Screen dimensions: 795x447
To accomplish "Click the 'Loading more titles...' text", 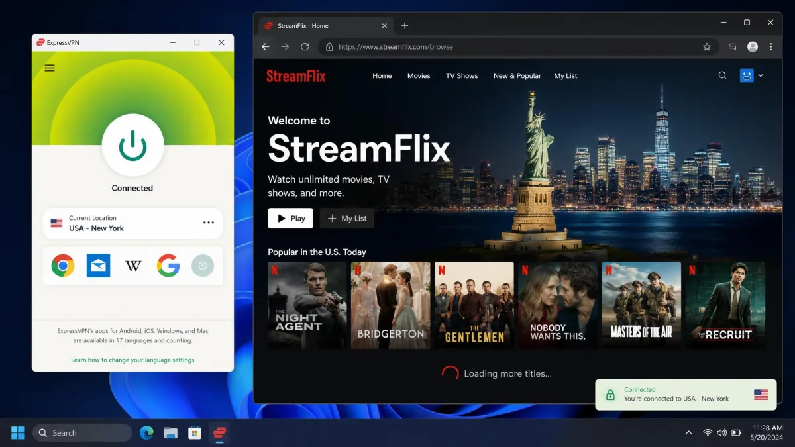I will pyautogui.click(x=507, y=374).
